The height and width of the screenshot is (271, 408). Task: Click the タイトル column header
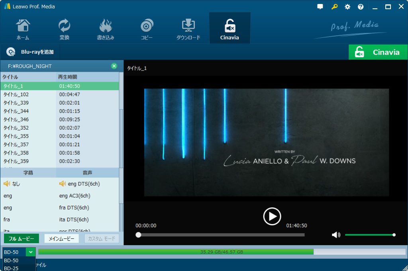pyautogui.click(x=28, y=77)
